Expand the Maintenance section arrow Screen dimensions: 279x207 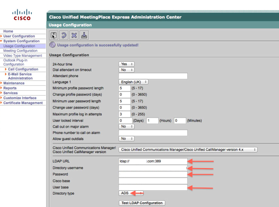coord(1,83)
